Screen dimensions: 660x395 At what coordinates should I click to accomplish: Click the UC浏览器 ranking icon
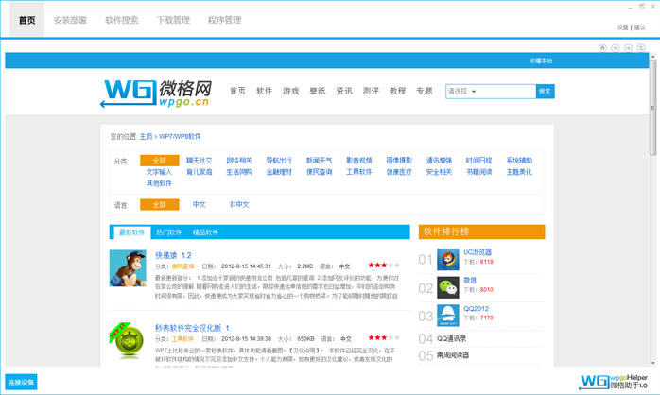448,260
